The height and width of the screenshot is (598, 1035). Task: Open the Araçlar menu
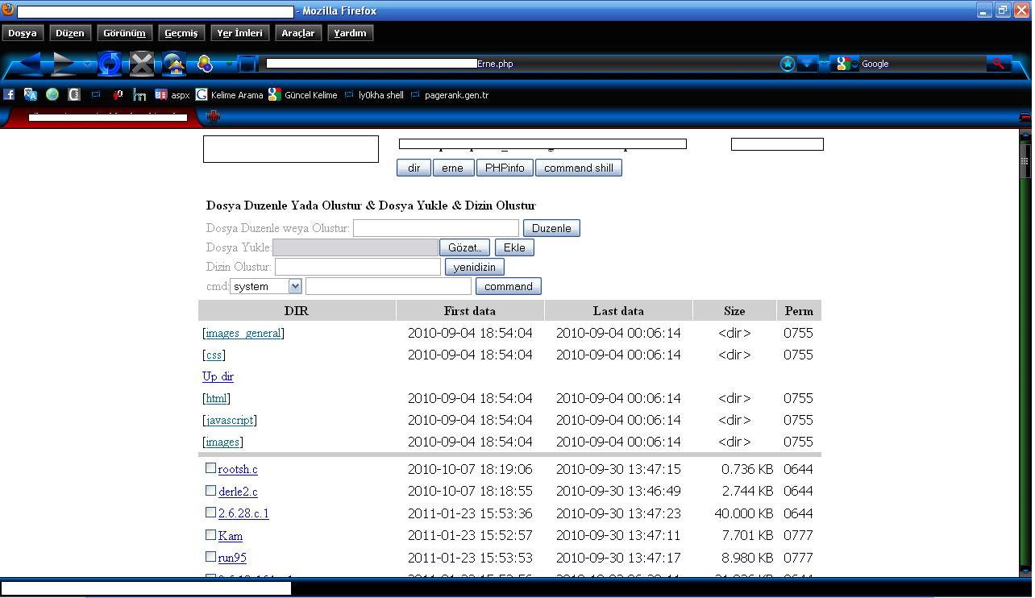click(x=298, y=33)
